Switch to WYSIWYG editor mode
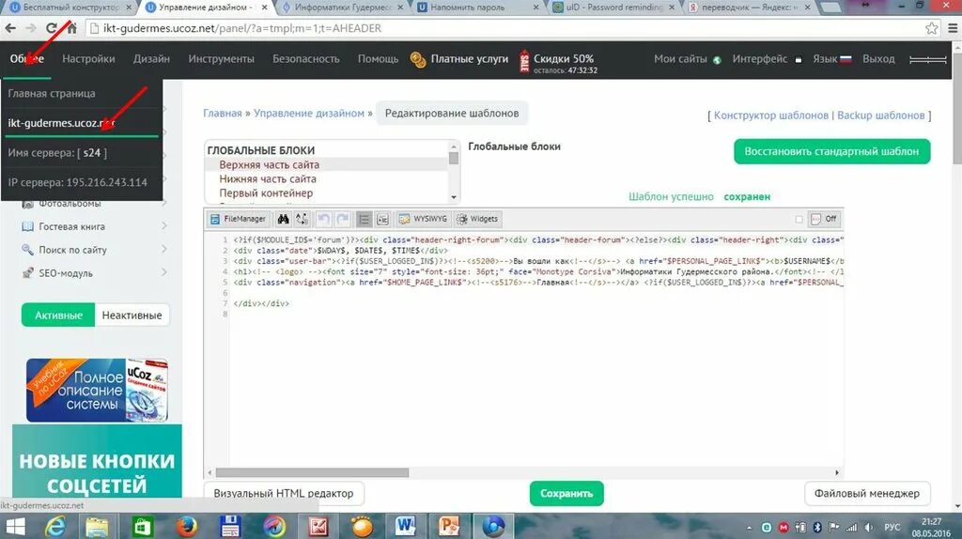Screen dimensions: 962x539 [423, 219]
